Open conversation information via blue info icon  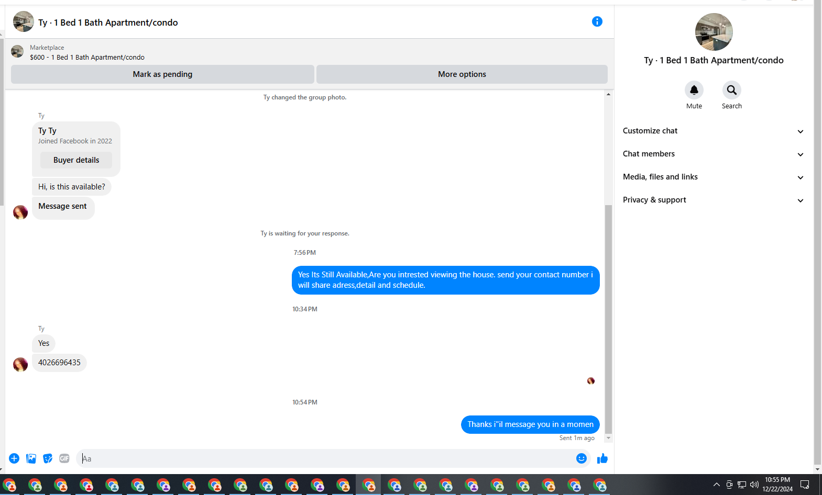pos(597,21)
